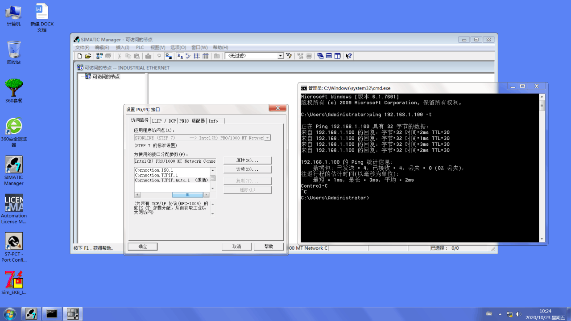This screenshot has width=571, height=321.
Task: Click the cmd window vertical scrollbar
Action: point(542,168)
